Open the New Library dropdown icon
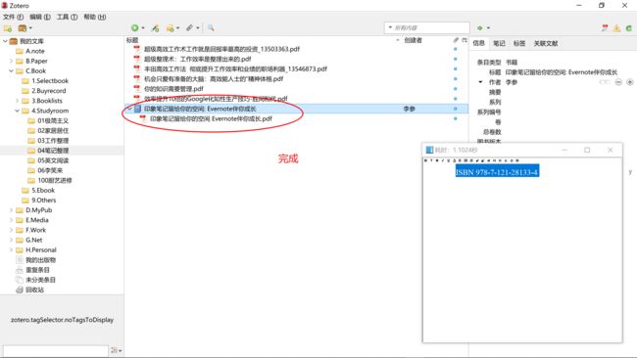637x358 pixels. tap(24, 28)
